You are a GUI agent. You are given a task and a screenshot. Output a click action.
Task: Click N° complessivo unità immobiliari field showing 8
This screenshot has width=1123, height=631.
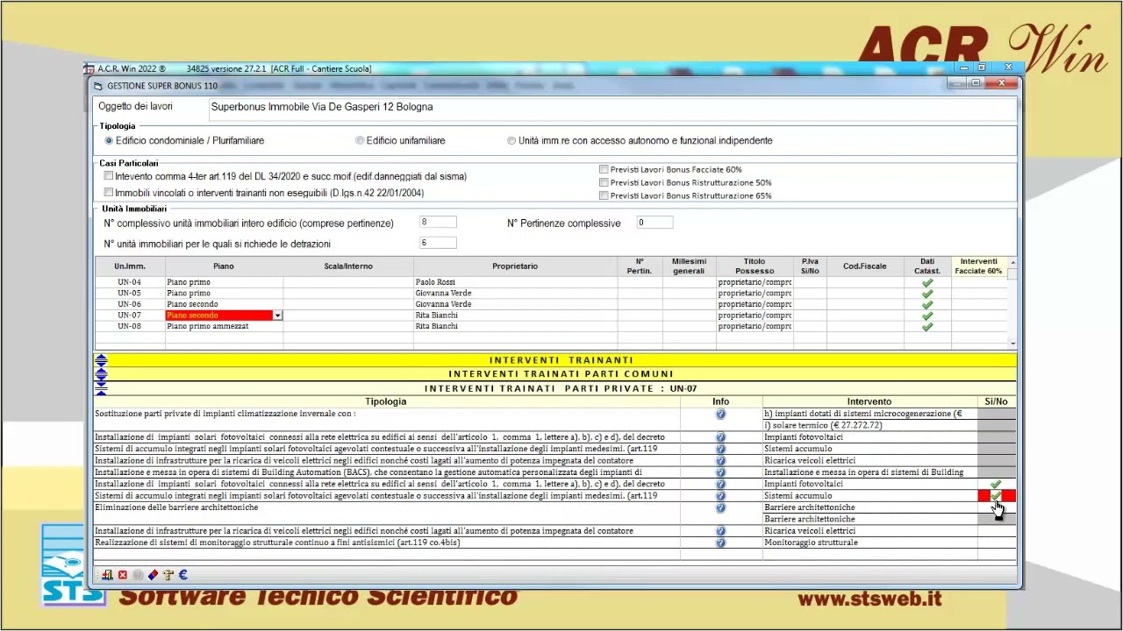click(x=438, y=223)
